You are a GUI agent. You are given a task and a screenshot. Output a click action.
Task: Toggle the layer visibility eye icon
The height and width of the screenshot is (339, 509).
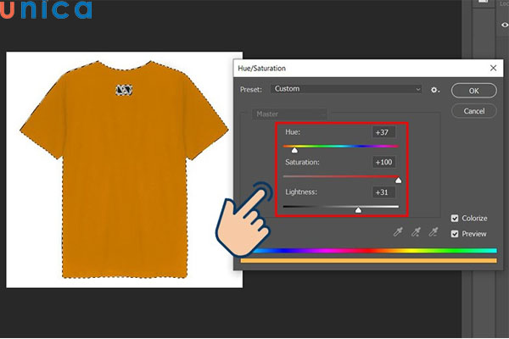pyautogui.click(x=505, y=25)
